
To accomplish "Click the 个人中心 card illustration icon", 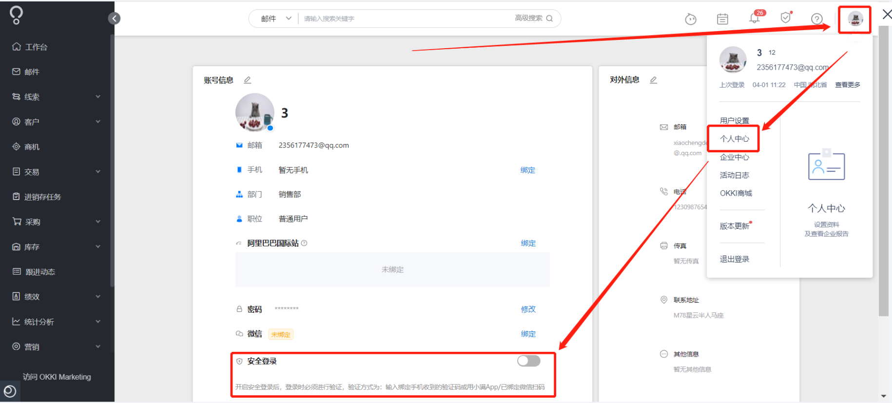I will coord(826,165).
